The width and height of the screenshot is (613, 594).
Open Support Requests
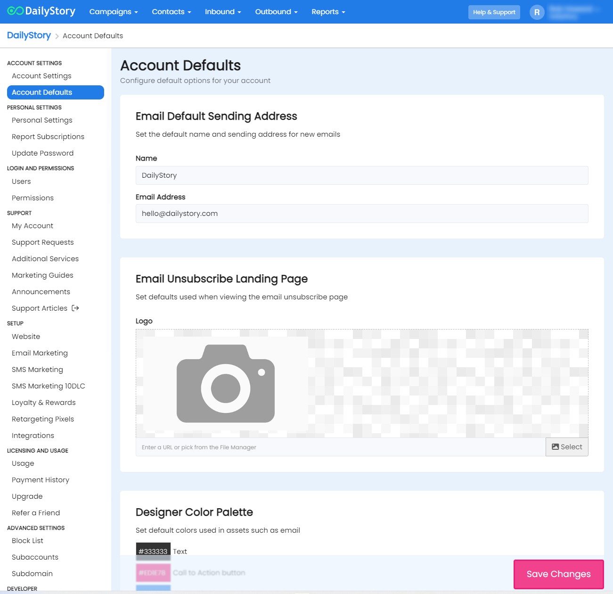point(43,242)
